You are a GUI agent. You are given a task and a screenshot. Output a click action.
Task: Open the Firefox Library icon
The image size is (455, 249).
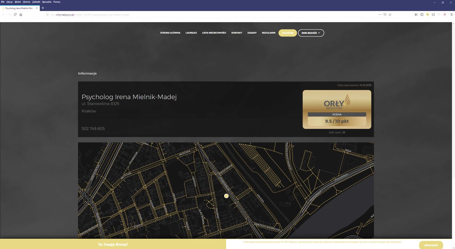416,15
